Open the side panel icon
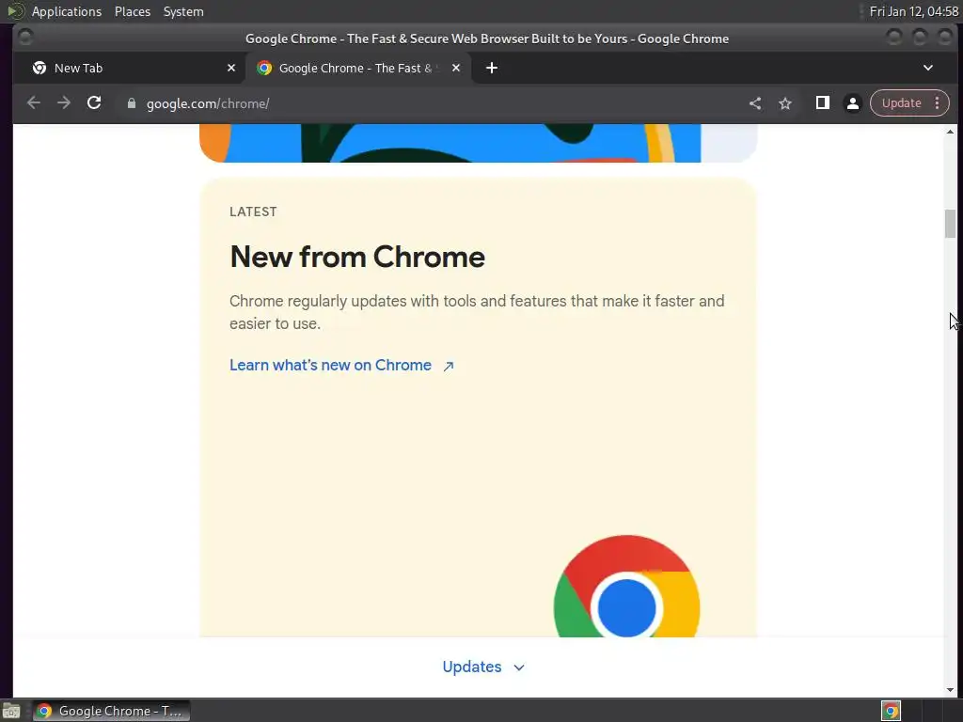Screen dimensions: 963x722 point(822,103)
